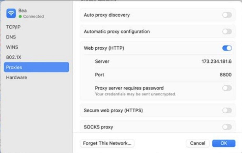Image resolution: width=242 pixels, height=153 pixels.
Task: Enable Secure web proxy (HTTPS) switch
Action: 227,110
